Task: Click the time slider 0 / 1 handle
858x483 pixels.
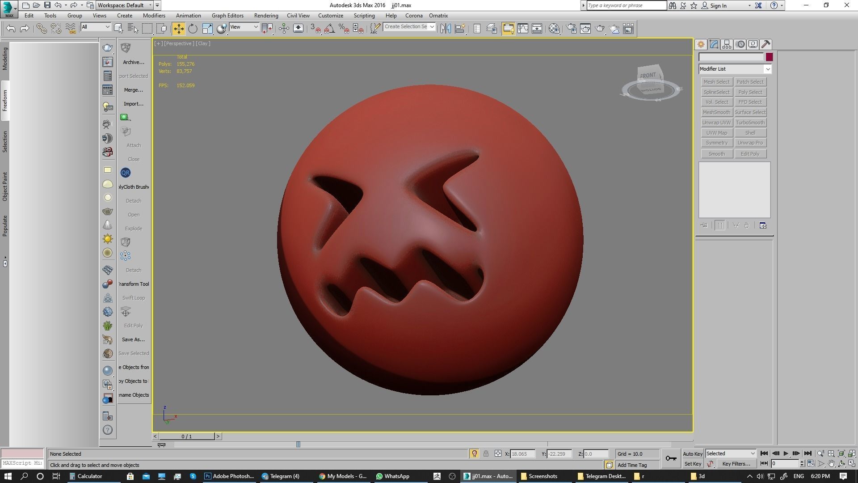Action: [x=187, y=436]
